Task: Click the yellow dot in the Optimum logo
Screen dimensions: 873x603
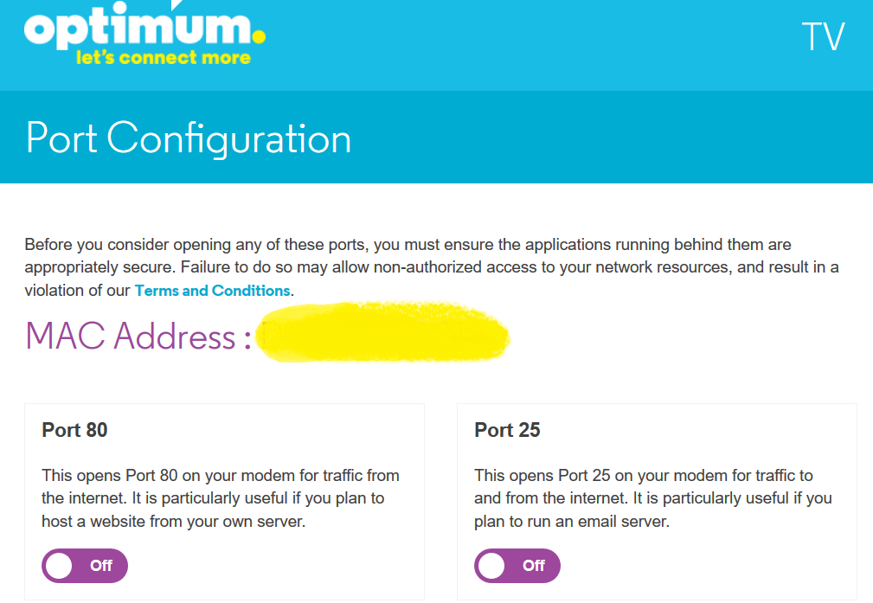Action: pyautogui.click(x=257, y=37)
